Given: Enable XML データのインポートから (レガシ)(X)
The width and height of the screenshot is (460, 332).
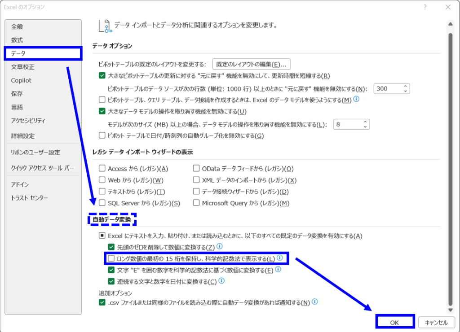Looking at the screenshot, I should [x=196, y=179].
